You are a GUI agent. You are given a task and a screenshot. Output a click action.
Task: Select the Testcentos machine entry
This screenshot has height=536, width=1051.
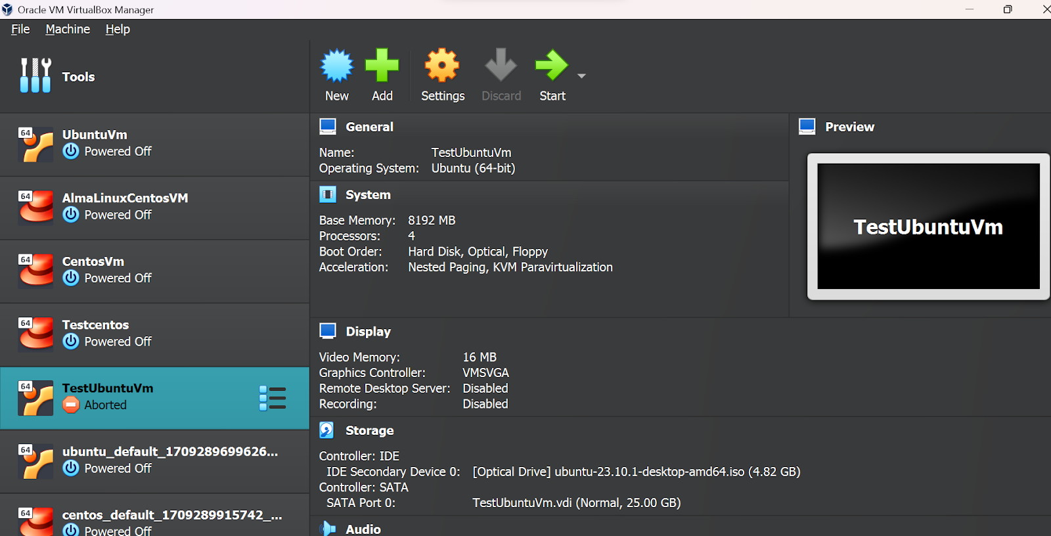click(154, 334)
